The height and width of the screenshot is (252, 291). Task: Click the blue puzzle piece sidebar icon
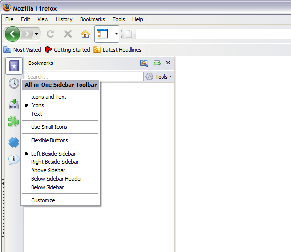pyautogui.click(x=14, y=142)
